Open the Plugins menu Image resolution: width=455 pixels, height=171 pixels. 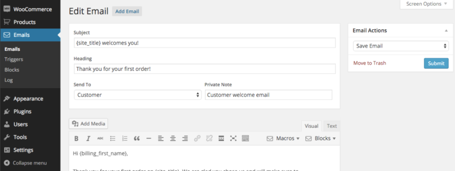[x=30, y=112]
